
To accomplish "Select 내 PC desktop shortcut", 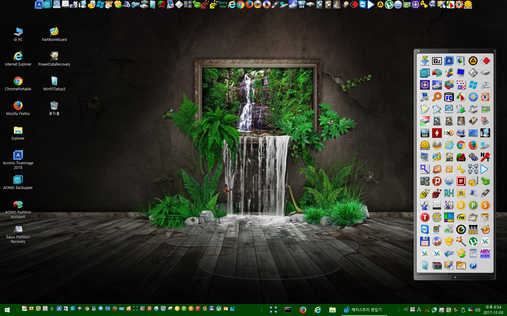I will [x=18, y=34].
